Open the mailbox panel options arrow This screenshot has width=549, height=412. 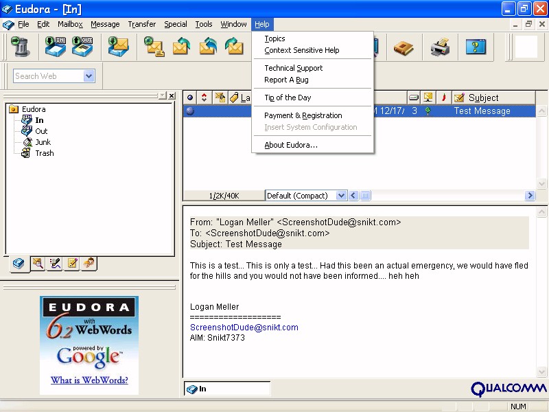162,95
